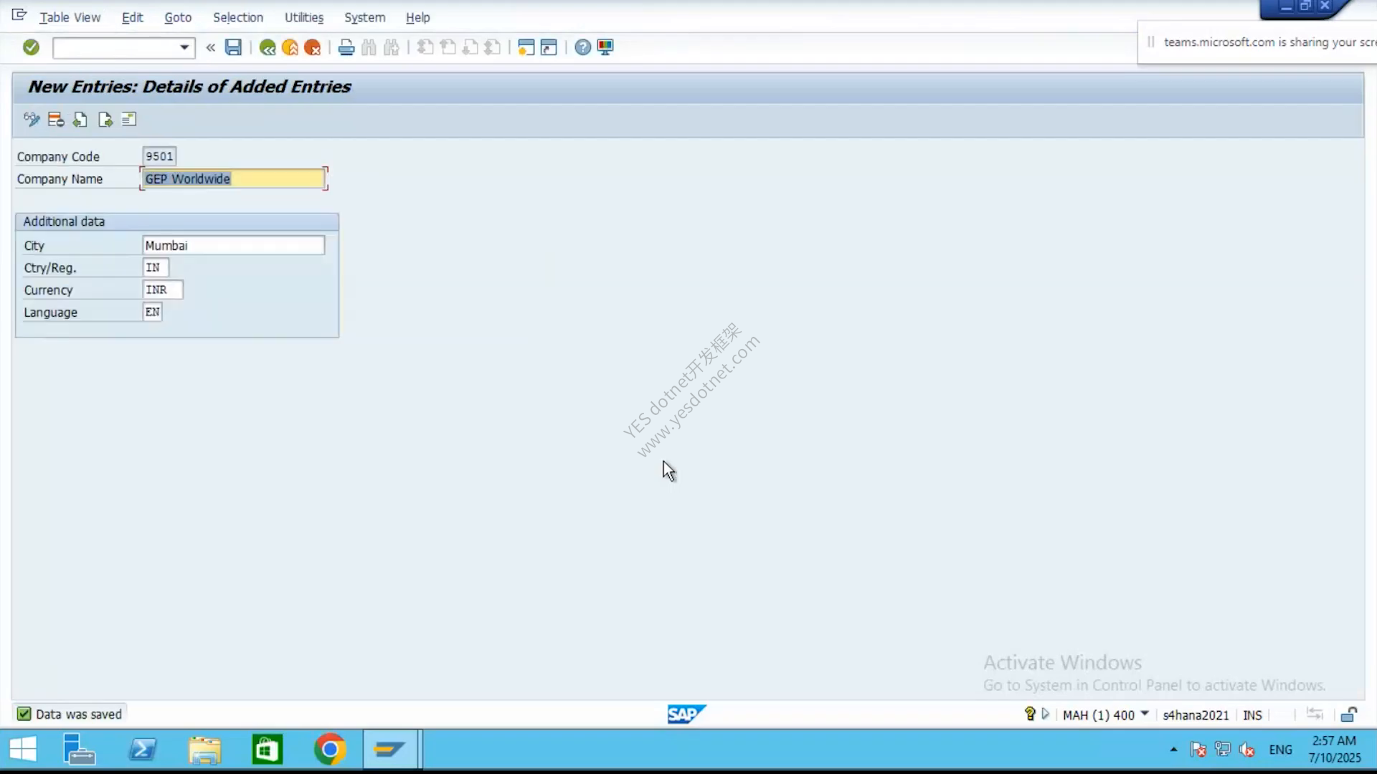Image resolution: width=1377 pixels, height=774 pixels.
Task: Open the Utilities menu
Action: pos(304,17)
